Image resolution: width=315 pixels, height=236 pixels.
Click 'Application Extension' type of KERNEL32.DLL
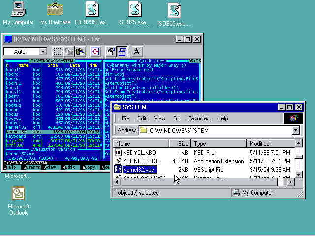pyautogui.click(x=219, y=161)
